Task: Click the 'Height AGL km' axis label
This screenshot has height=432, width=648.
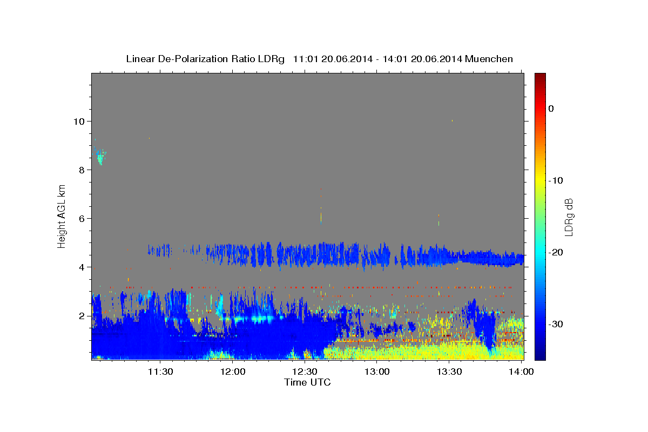Action: coord(62,216)
